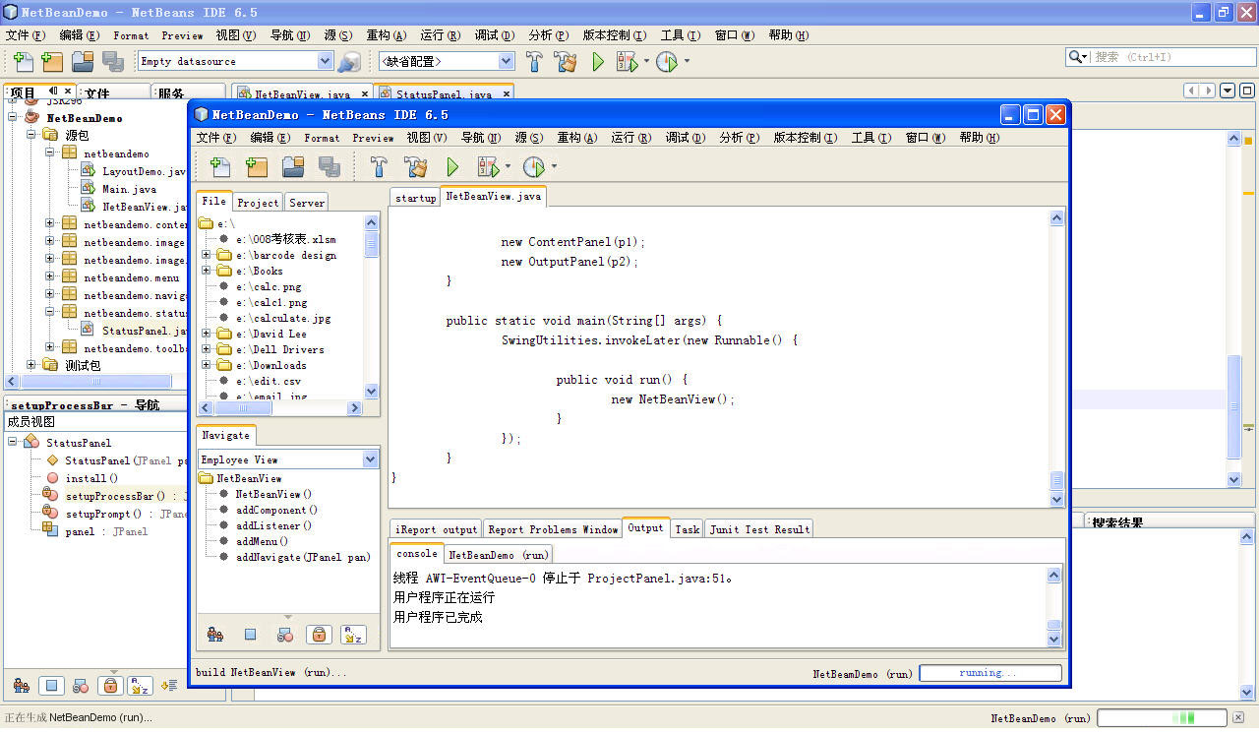Click Clean and Build icon in background IDE
The image size is (1259, 734).
566,61
